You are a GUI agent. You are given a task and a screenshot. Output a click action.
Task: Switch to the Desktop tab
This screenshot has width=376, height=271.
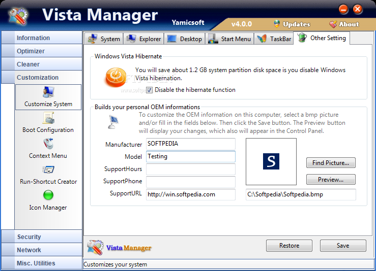coord(184,39)
